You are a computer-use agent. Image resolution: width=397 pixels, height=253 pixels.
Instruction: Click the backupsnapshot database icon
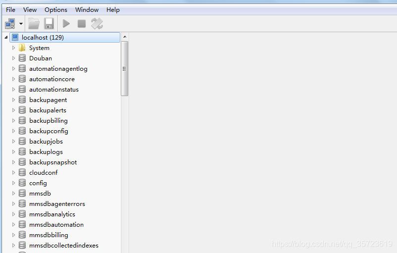[22, 162]
